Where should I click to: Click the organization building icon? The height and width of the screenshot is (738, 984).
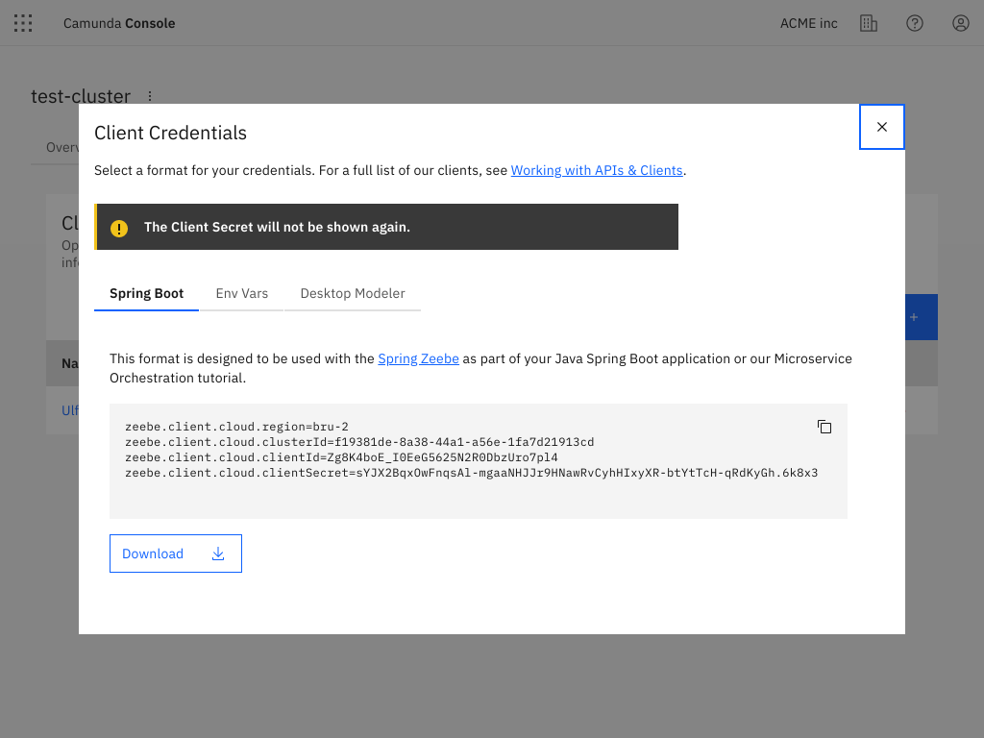pyautogui.click(x=869, y=23)
